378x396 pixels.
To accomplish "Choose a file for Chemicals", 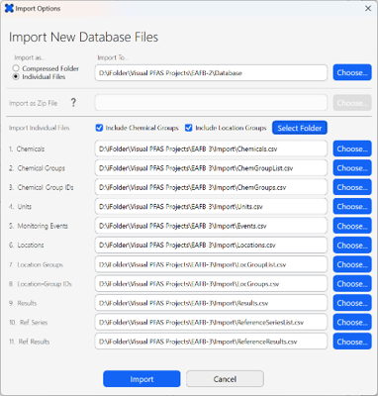I will pos(352,148).
